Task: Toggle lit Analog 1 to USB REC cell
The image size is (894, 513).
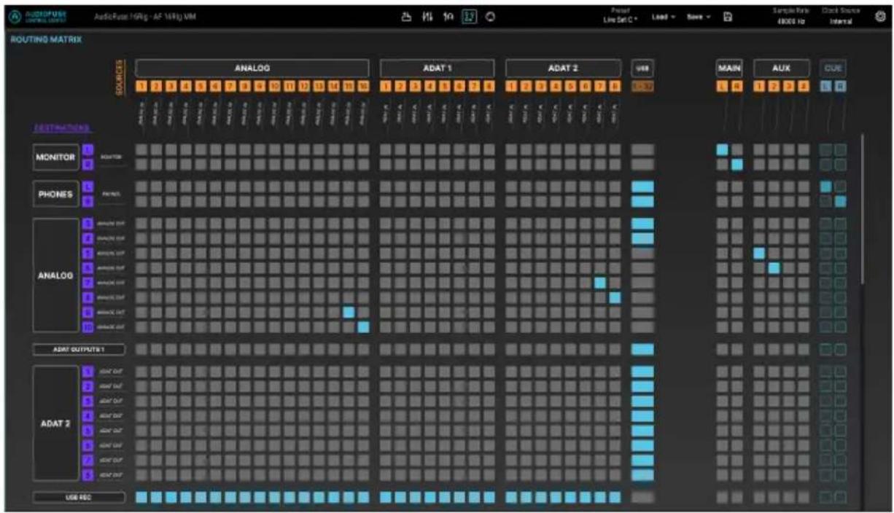Action: (x=141, y=497)
